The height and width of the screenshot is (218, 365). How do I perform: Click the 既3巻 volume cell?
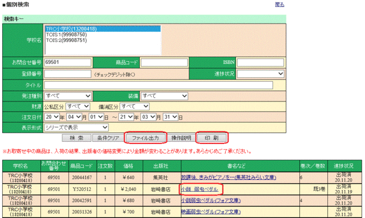313,189
